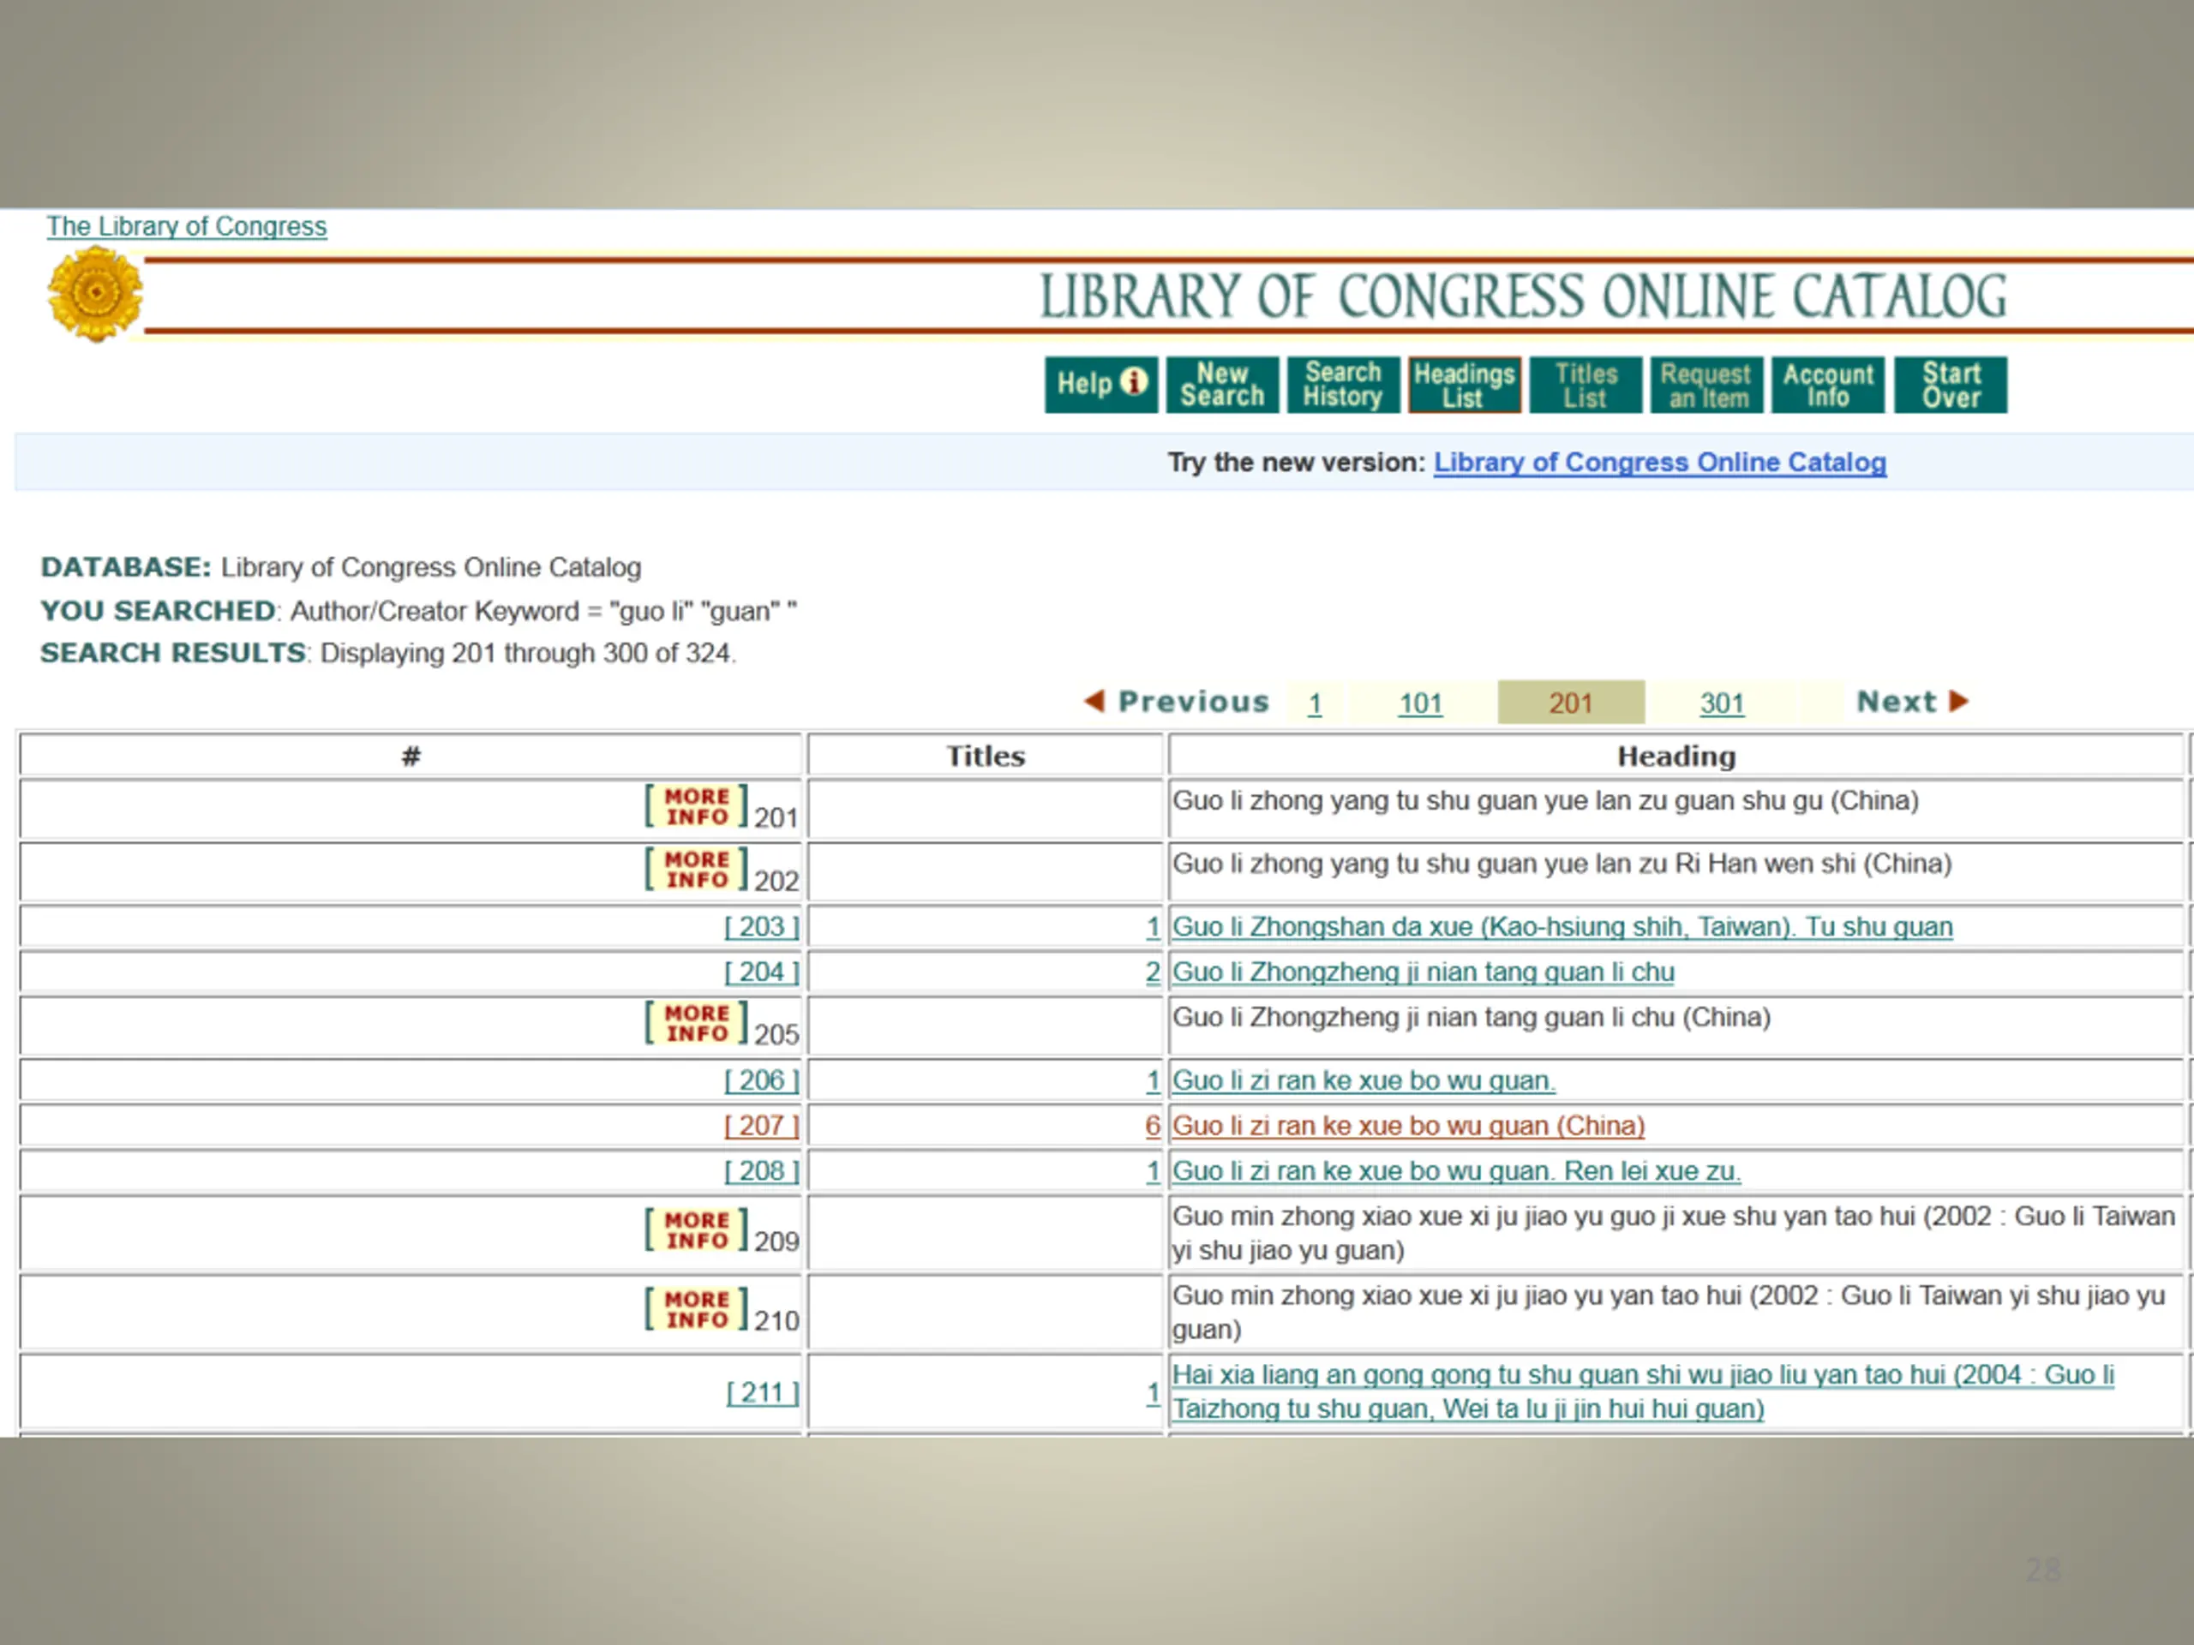Open result number [ 203 ]
This screenshot has height=1645, width=2194.
click(761, 926)
